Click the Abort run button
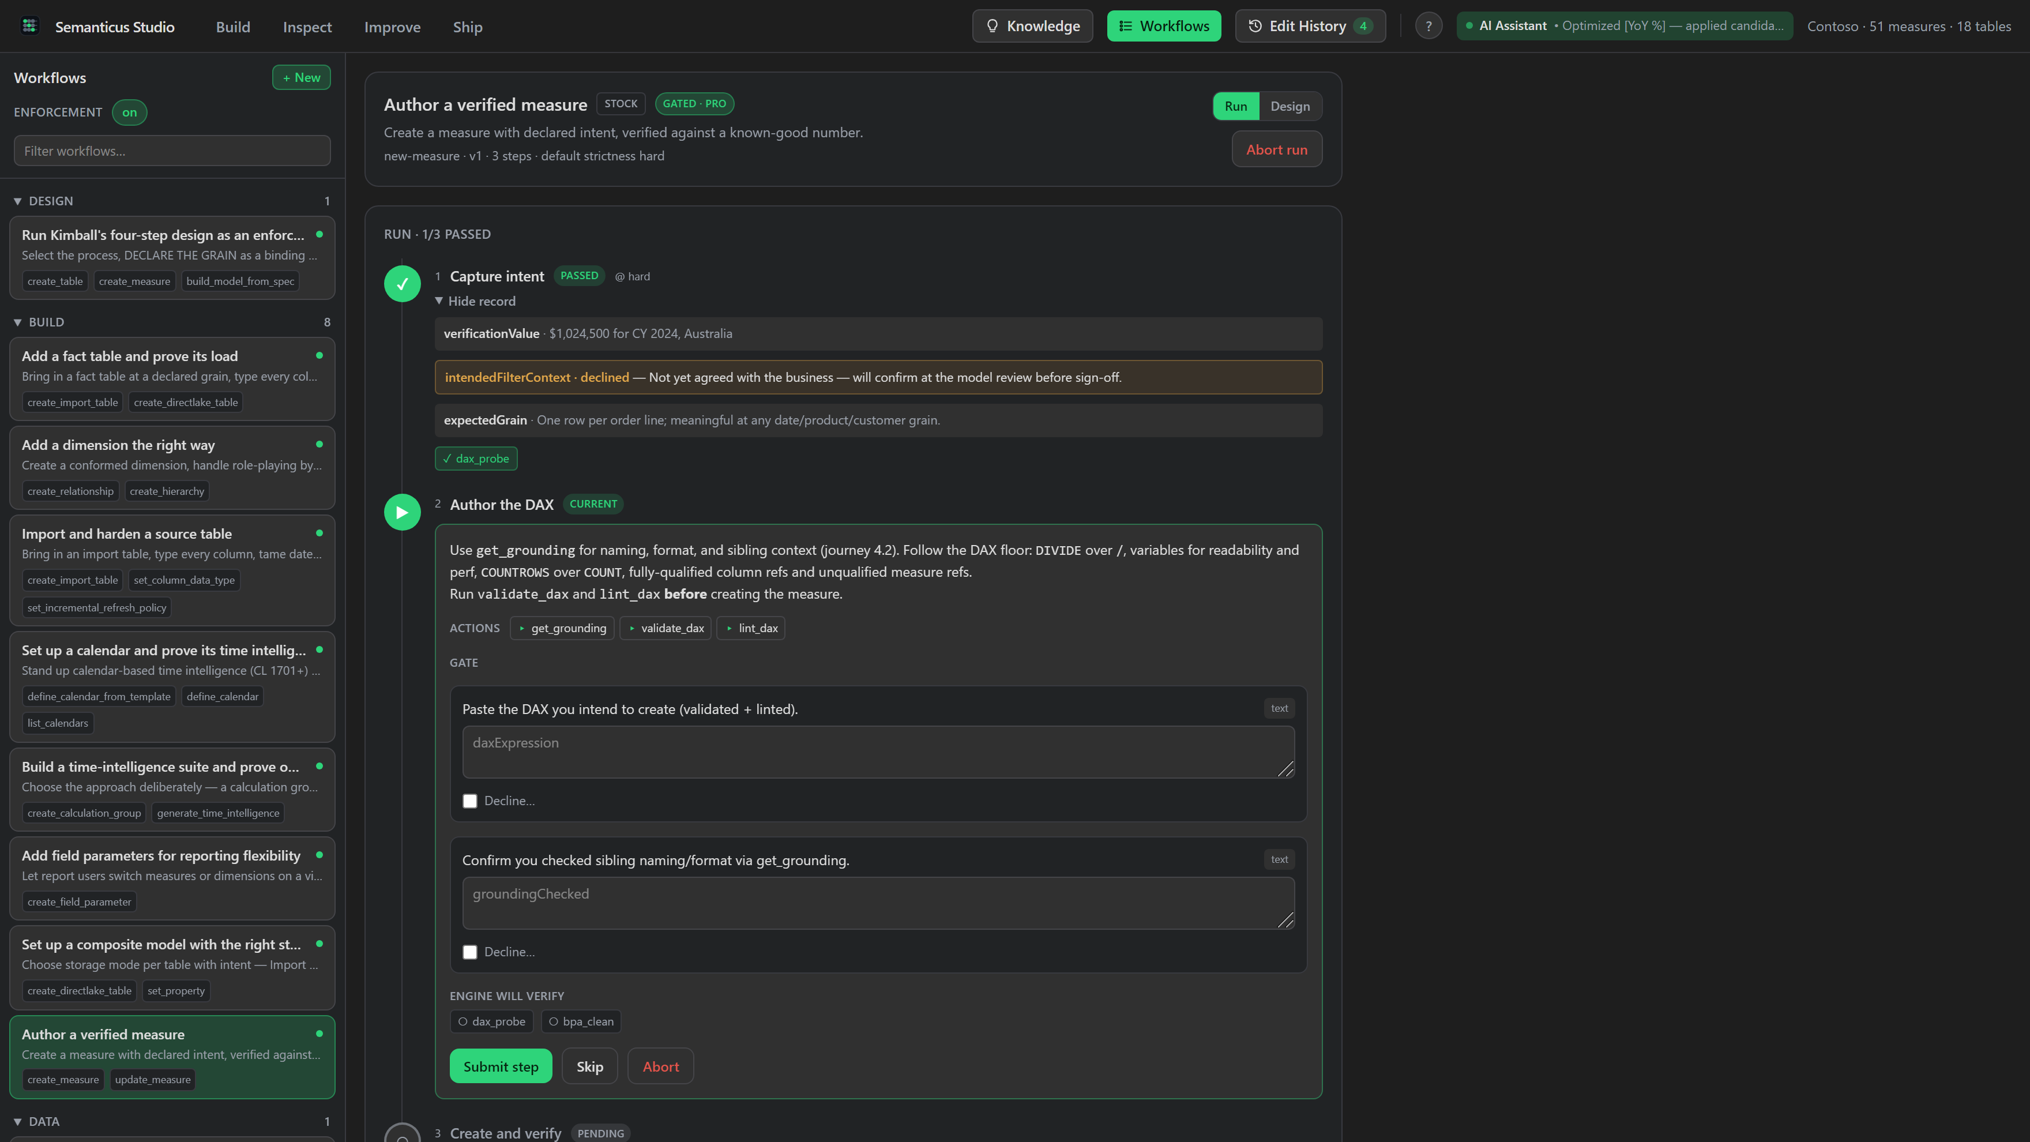 pos(1277,150)
